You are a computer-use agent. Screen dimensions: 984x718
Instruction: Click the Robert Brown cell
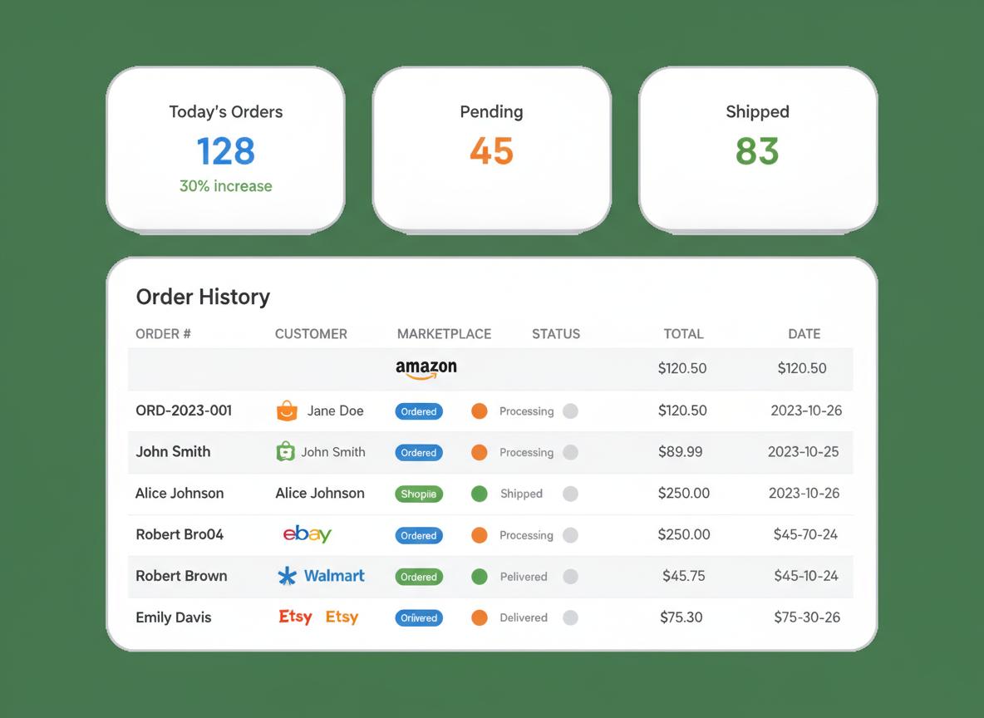(x=181, y=576)
